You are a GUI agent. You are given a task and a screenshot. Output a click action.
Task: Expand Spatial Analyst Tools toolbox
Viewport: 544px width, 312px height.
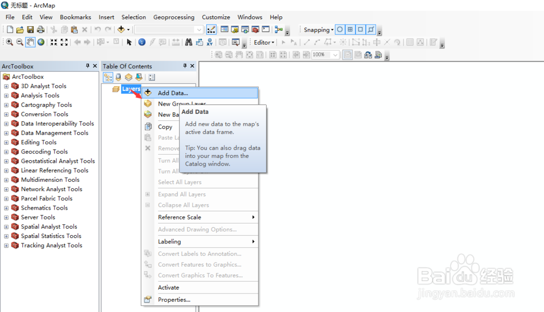coord(6,227)
